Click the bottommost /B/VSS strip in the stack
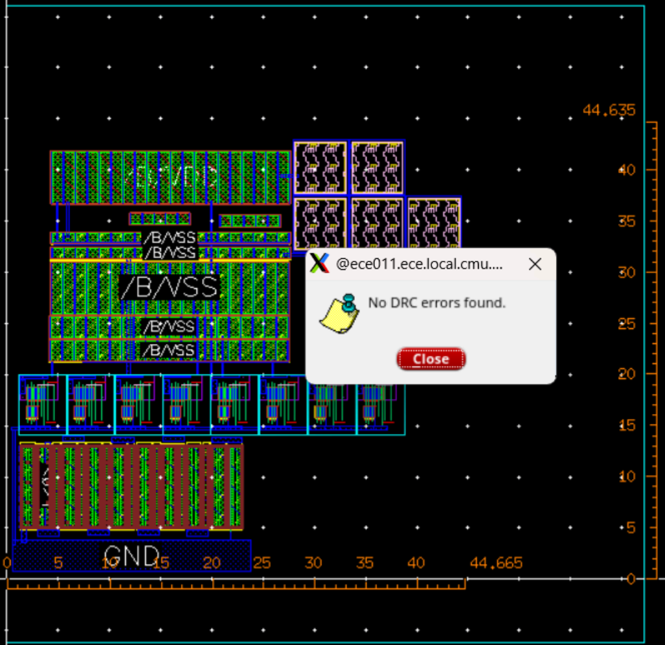The height and width of the screenshot is (645, 665). 171,350
